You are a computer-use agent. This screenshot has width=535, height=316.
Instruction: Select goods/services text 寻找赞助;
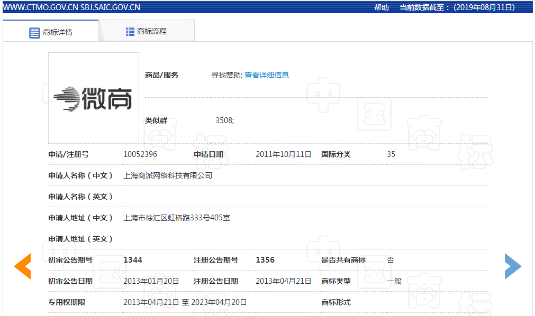click(x=226, y=75)
